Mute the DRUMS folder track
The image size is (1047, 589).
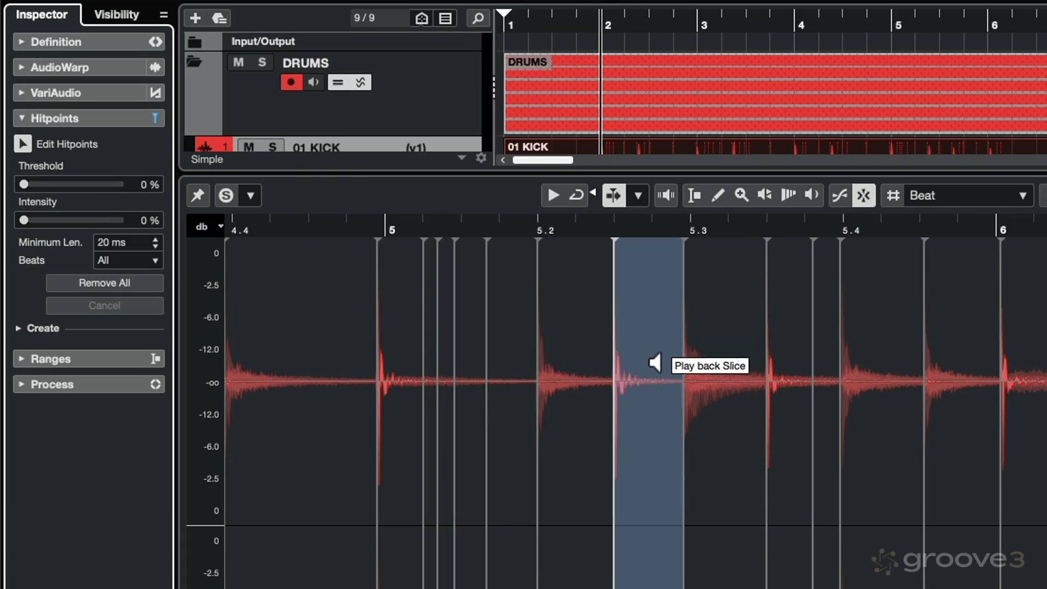(238, 62)
